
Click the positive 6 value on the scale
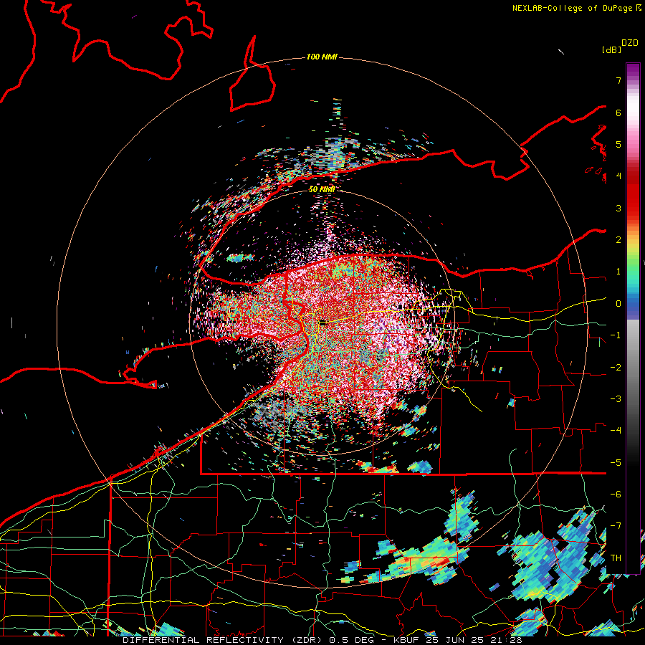pos(618,113)
